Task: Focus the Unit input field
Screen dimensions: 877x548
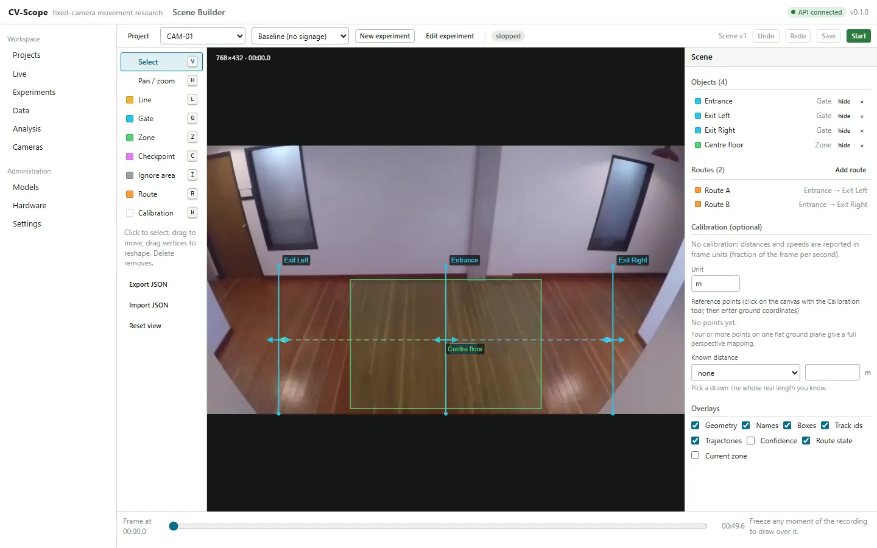Action: pyautogui.click(x=716, y=284)
